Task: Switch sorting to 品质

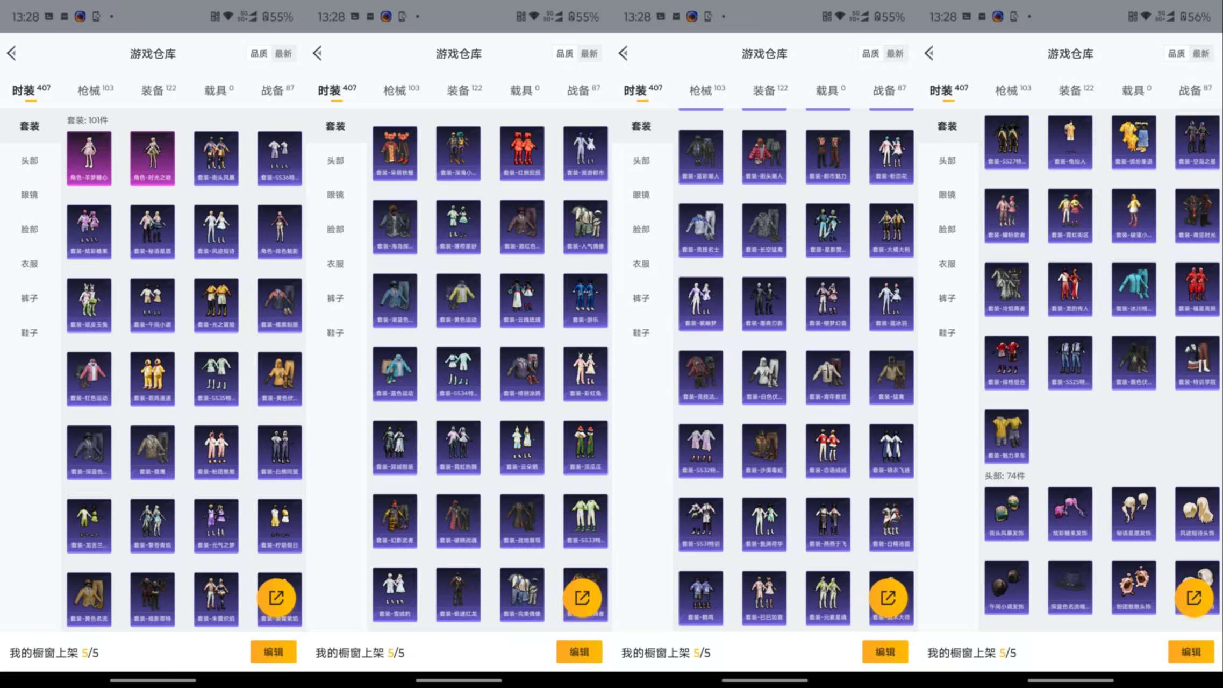Action: pyautogui.click(x=258, y=53)
